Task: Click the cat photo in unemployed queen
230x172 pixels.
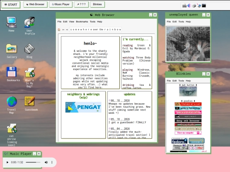Action: click(188, 44)
